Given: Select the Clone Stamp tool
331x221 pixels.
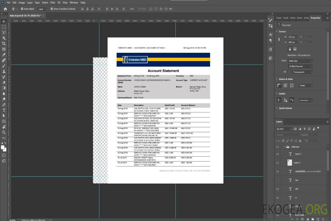Looking at the screenshot, I should point(4,72).
